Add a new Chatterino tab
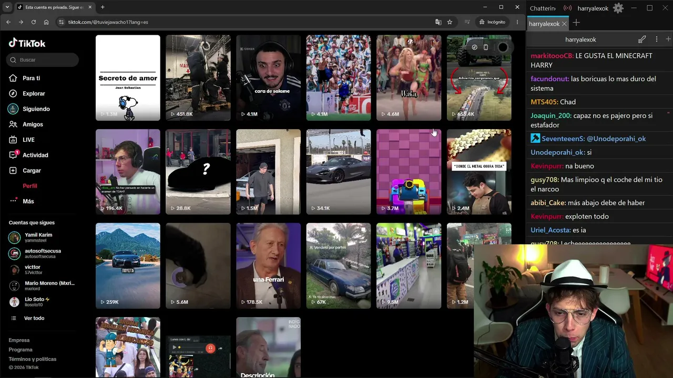673x378 pixels. point(576,23)
